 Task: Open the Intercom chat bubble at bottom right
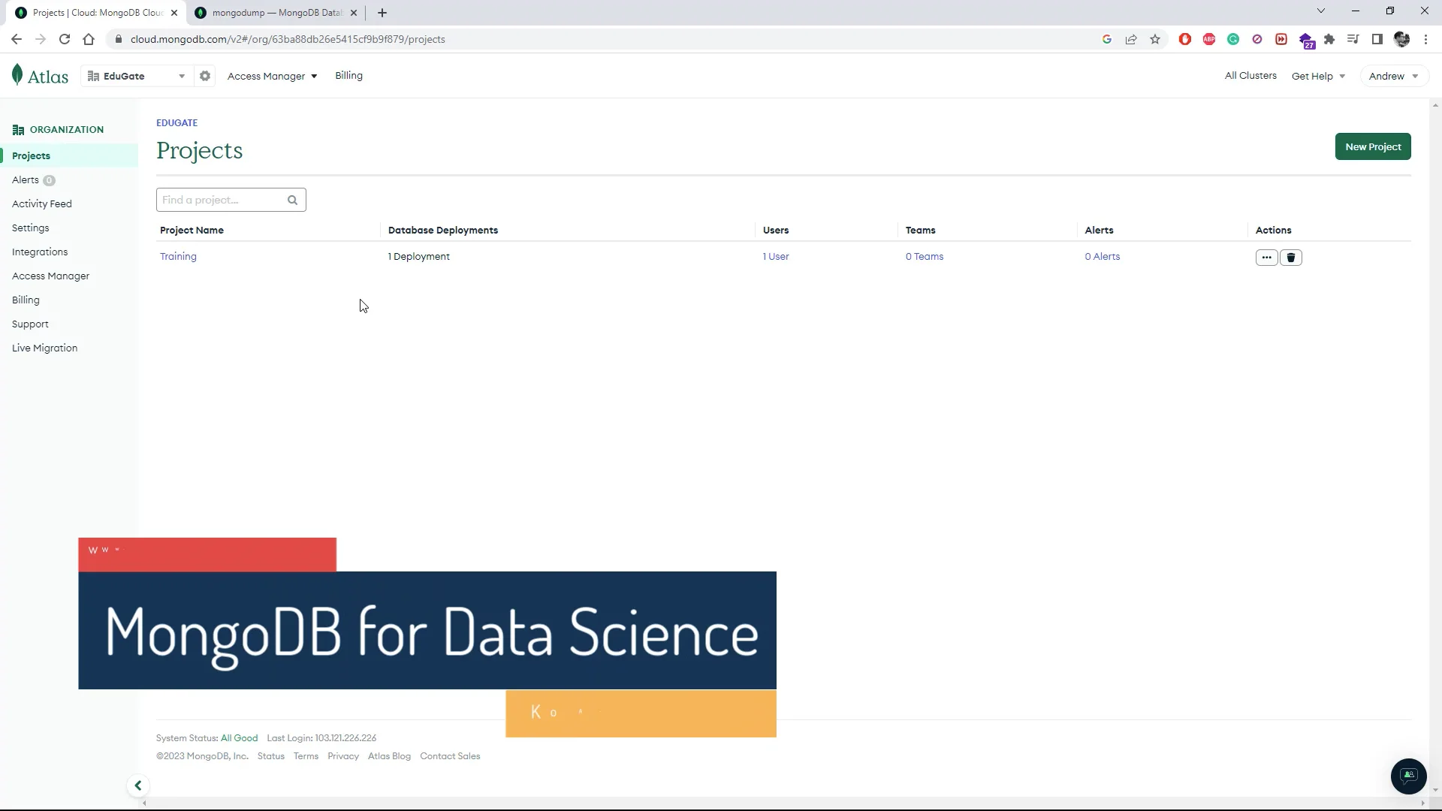[x=1408, y=776]
